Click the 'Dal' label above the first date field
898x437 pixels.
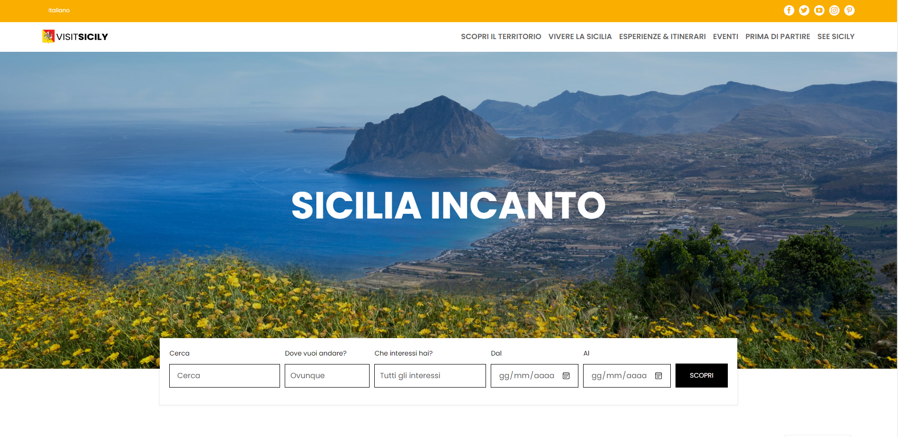point(496,353)
